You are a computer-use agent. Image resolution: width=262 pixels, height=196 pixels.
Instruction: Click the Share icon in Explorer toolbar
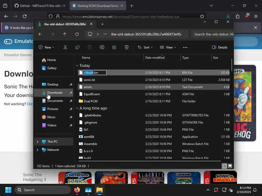114,47
